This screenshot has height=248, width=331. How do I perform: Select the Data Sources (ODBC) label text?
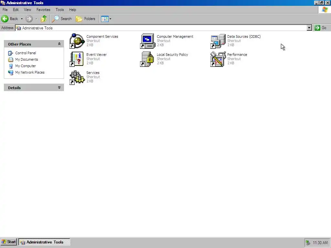click(244, 36)
